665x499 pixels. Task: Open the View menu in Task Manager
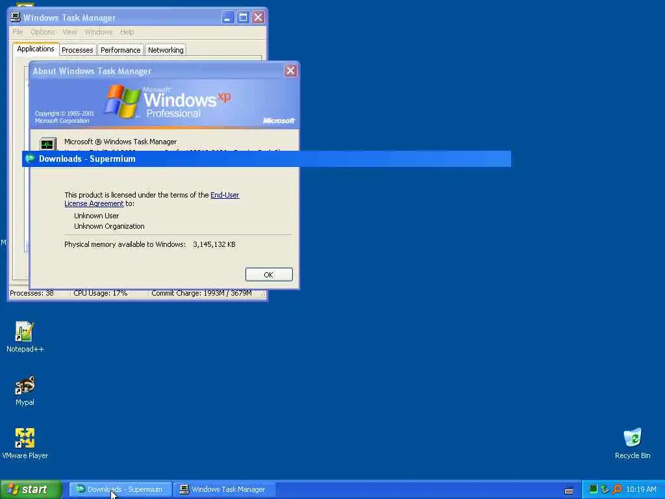(x=69, y=32)
